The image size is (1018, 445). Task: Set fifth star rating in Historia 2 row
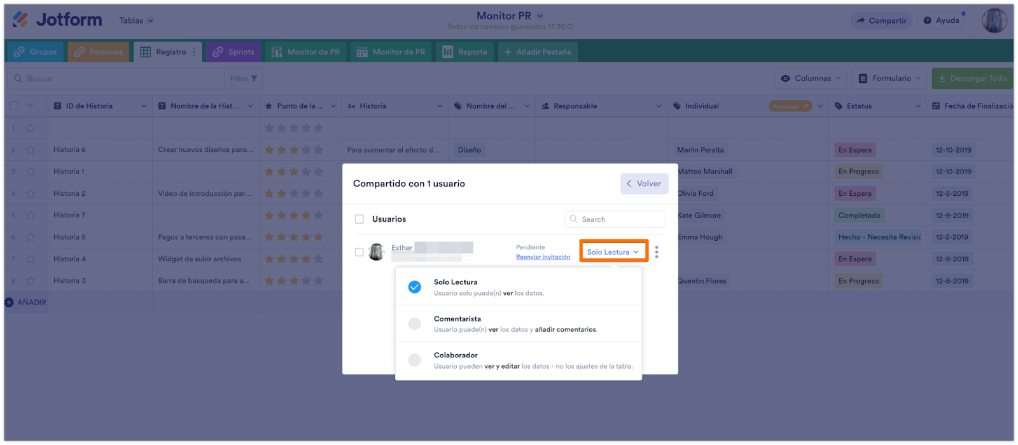coord(318,193)
